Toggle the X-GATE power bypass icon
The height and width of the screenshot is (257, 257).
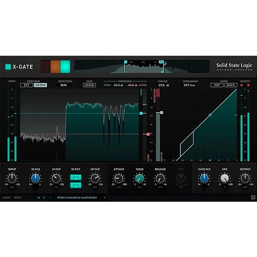click(x=8, y=67)
